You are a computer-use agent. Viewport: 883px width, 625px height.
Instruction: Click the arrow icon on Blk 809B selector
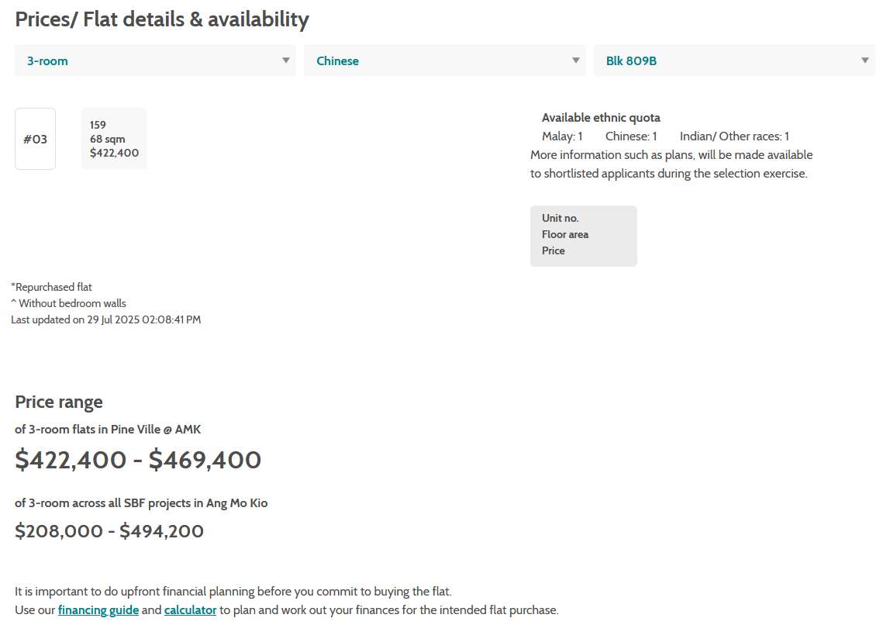[x=865, y=60]
